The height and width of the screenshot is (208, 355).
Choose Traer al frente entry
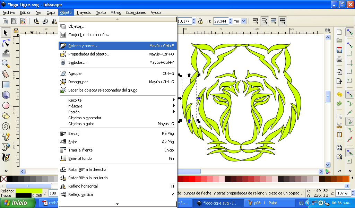[x=118, y=150]
